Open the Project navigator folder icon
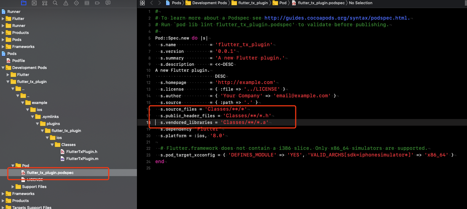The image size is (467, 209). [x=24, y=3]
